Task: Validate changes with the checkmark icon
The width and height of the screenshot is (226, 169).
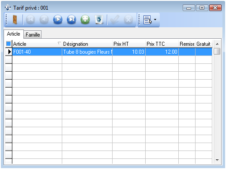Action: click(x=115, y=19)
